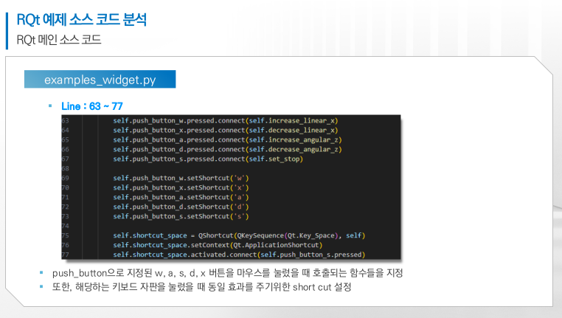Click code line with increase_angular_z
Screen dimensions: 562x318
pyautogui.click(x=228, y=140)
